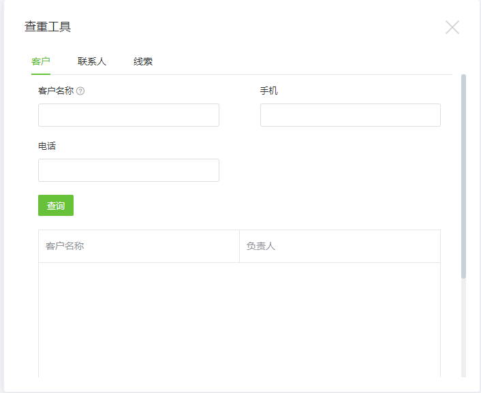Click the 负责人 table column header
Viewport: 481px width, 393px height.
340,246
